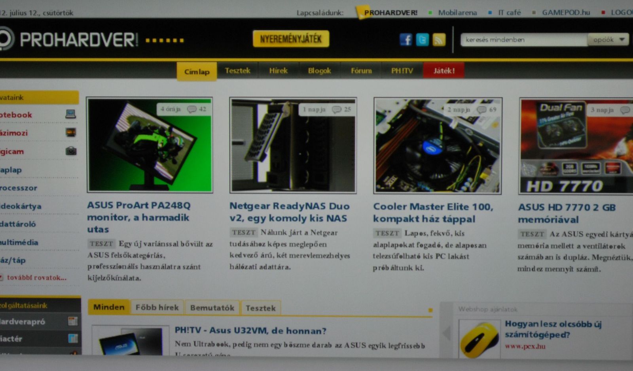This screenshot has height=371, width=633.
Task: Click TESZT tag on Netgear article
Action: click(244, 232)
